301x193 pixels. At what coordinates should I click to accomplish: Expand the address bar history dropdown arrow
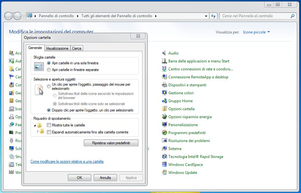click(206, 16)
